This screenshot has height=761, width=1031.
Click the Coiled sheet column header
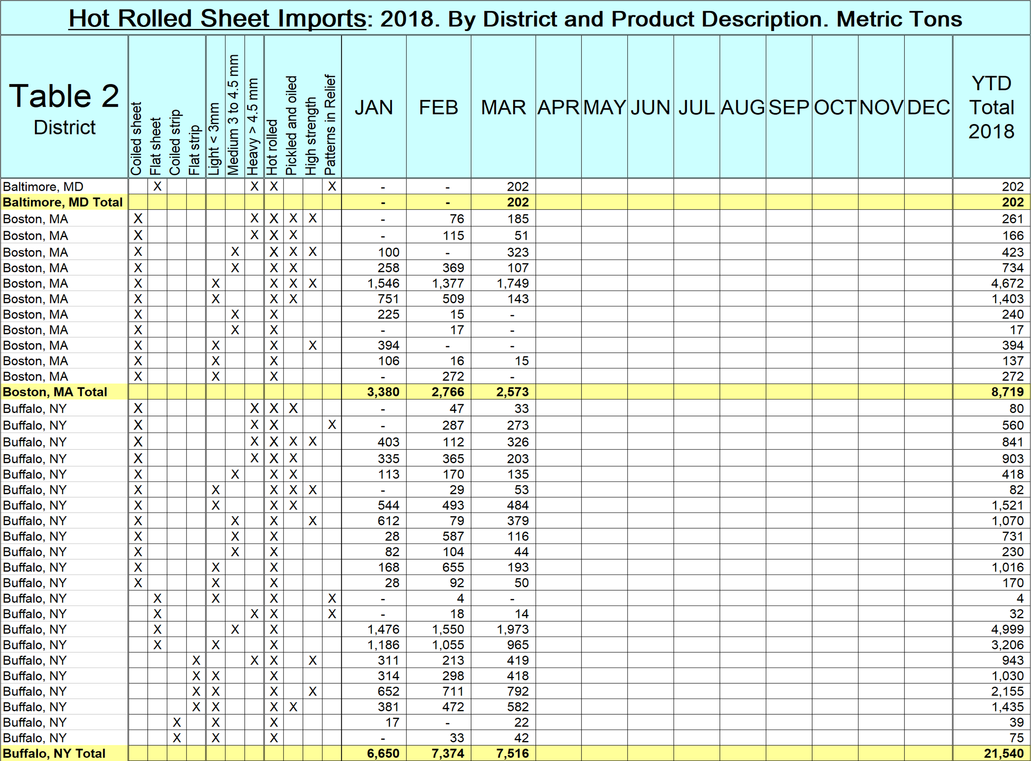pyautogui.click(x=136, y=138)
